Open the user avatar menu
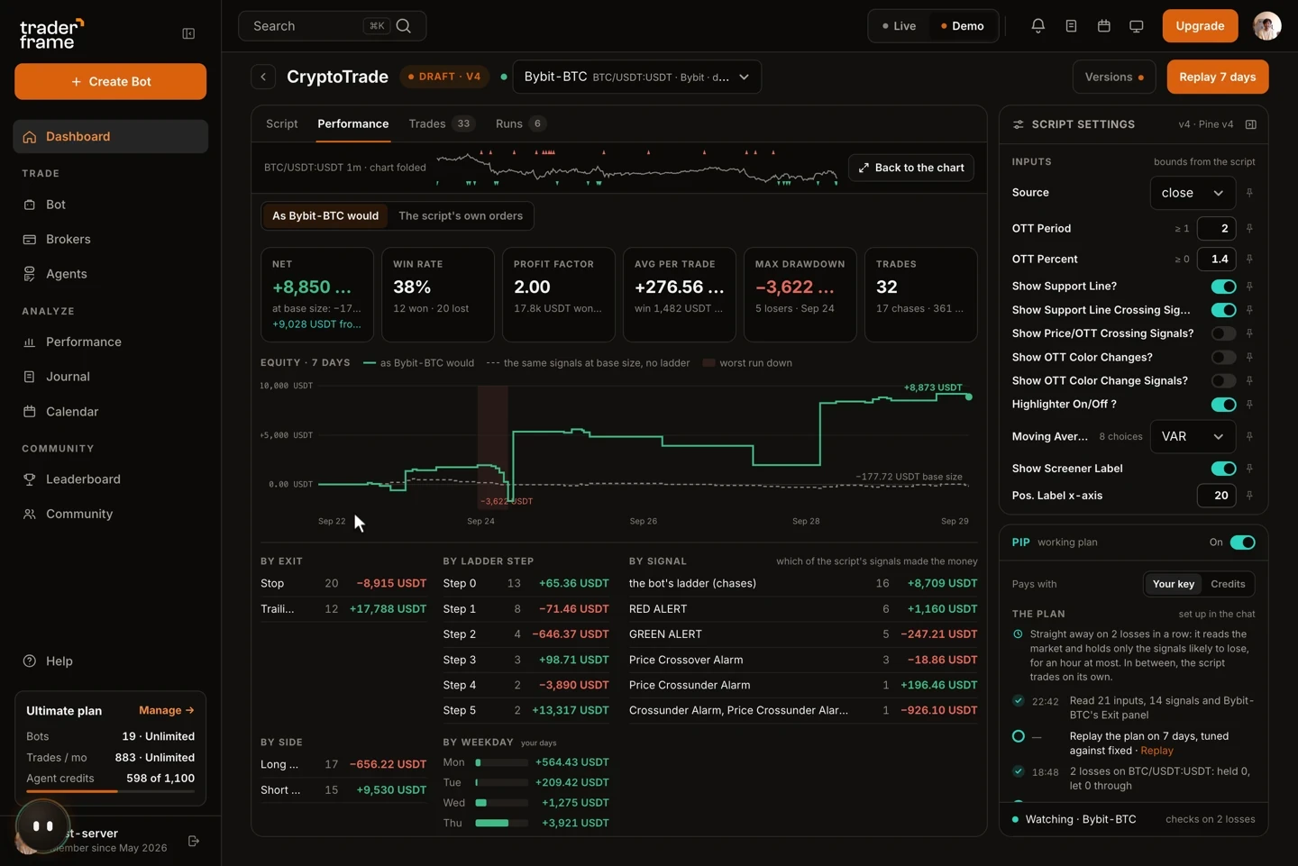1298x866 pixels. pos(1266,26)
